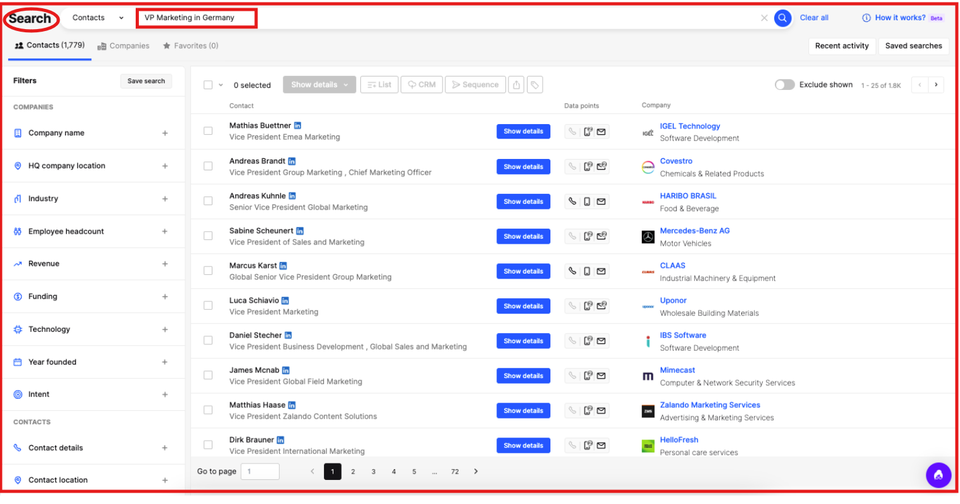Click the export share icon in toolbar
The width and height of the screenshot is (960, 504).
[x=517, y=85]
